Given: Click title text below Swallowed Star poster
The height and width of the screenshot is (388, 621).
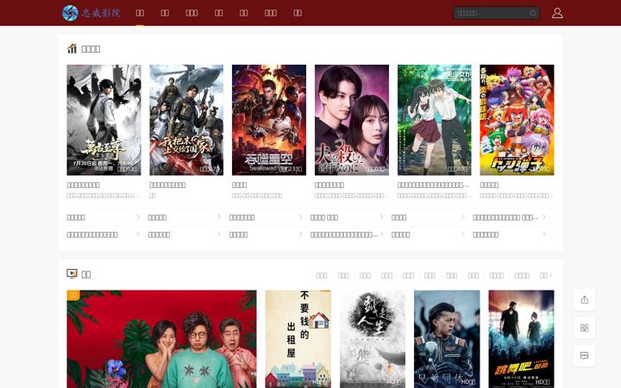Looking at the screenshot, I should coord(239,185).
